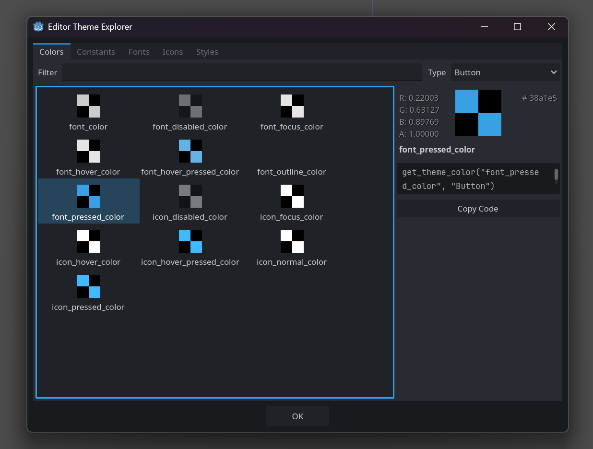
Task: Click the hex value 38a1e5
Action: point(539,98)
